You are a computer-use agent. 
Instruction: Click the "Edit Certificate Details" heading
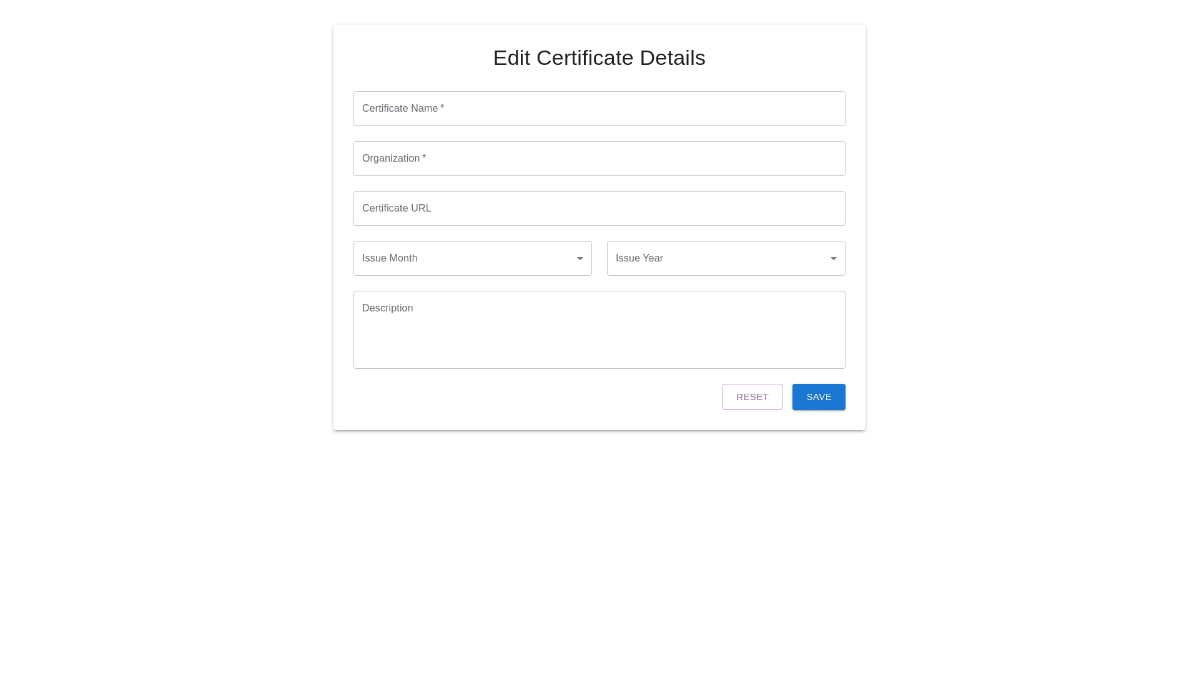[599, 58]
